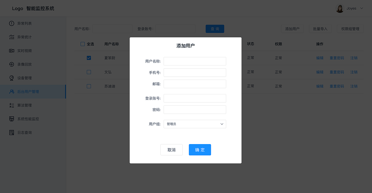Click the 手机号 input field
The height and width of the screenshot is (193, 372).
[x=195, y=72]
